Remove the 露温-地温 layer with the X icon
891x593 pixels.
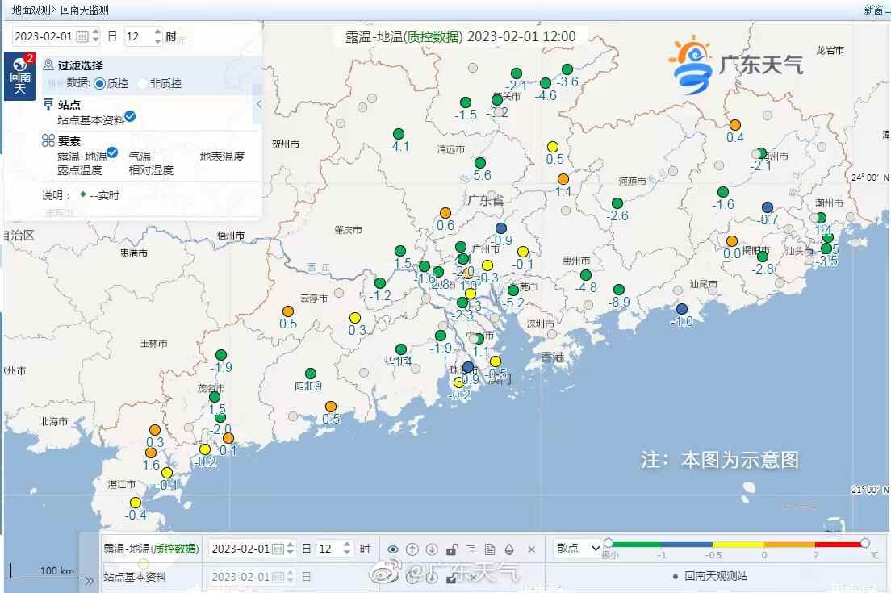click(532, 549)
